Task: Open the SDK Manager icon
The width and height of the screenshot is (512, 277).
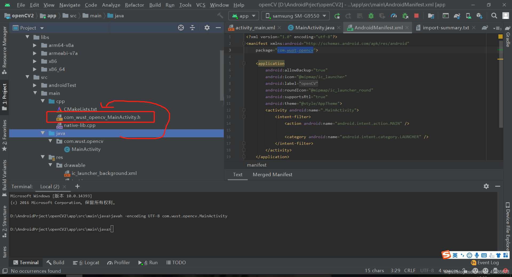Action: pyautogui.click(x=479, y=15)
